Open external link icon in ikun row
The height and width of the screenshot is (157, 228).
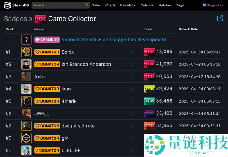131,89
